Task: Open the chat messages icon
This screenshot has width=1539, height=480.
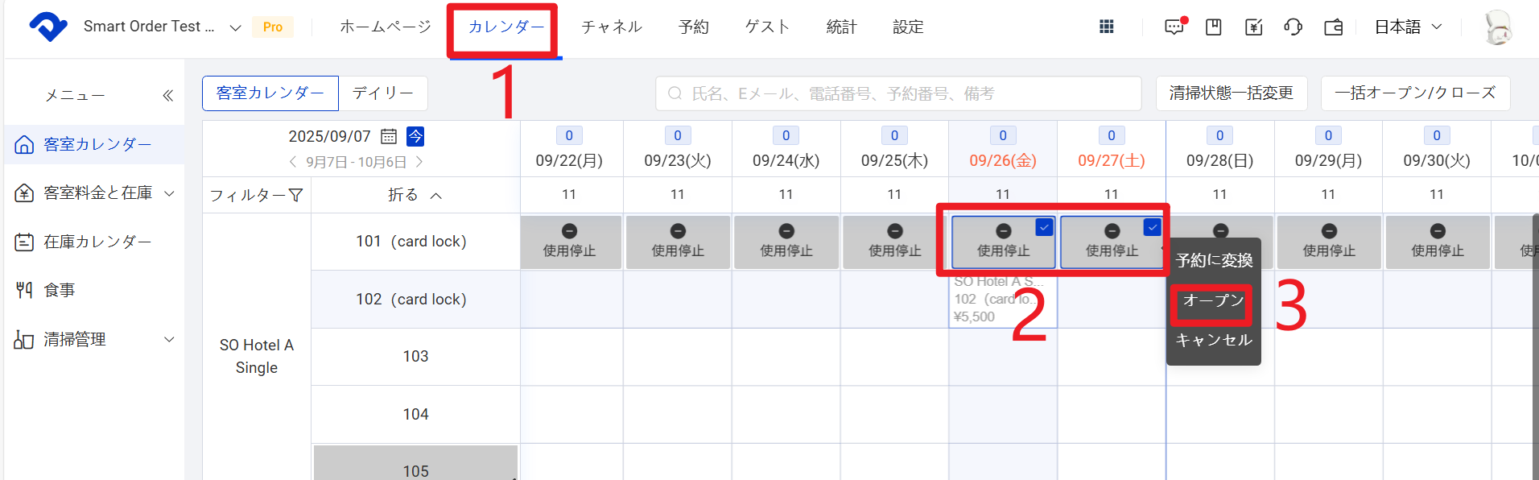Action: 1174,27
